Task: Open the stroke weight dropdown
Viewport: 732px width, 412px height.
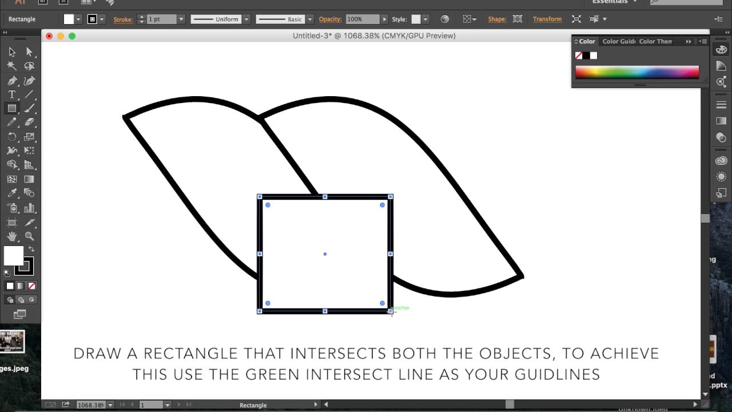Action: click(181, 19)
